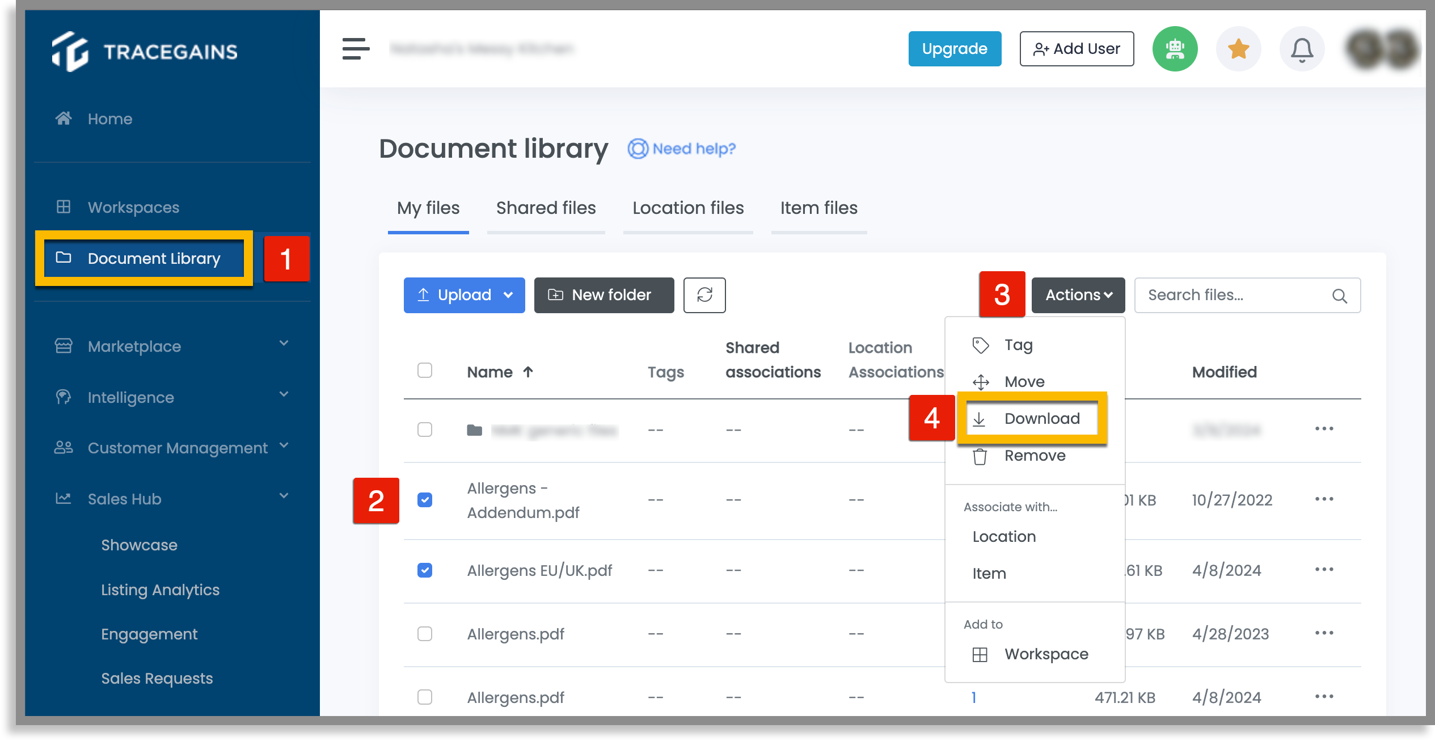Open more options for Allergens - Addendum.pdf
This screenshot has width=1435, height=741.
tap(1324, 499)
